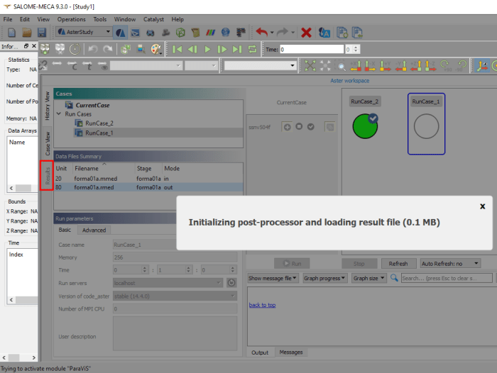Open the File menu
This screenshot has width=497, height=373.
8,19
